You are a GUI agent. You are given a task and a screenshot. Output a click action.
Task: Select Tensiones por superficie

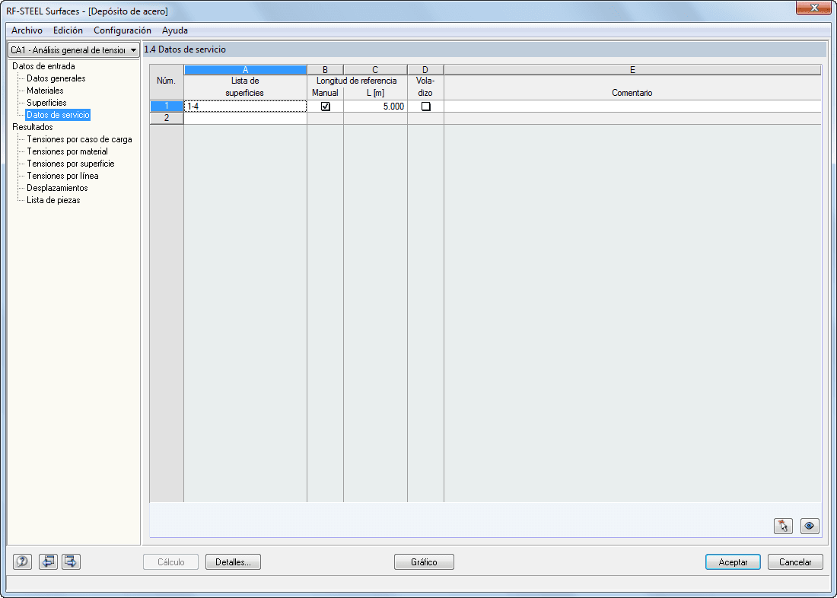[x=71, y=164]
